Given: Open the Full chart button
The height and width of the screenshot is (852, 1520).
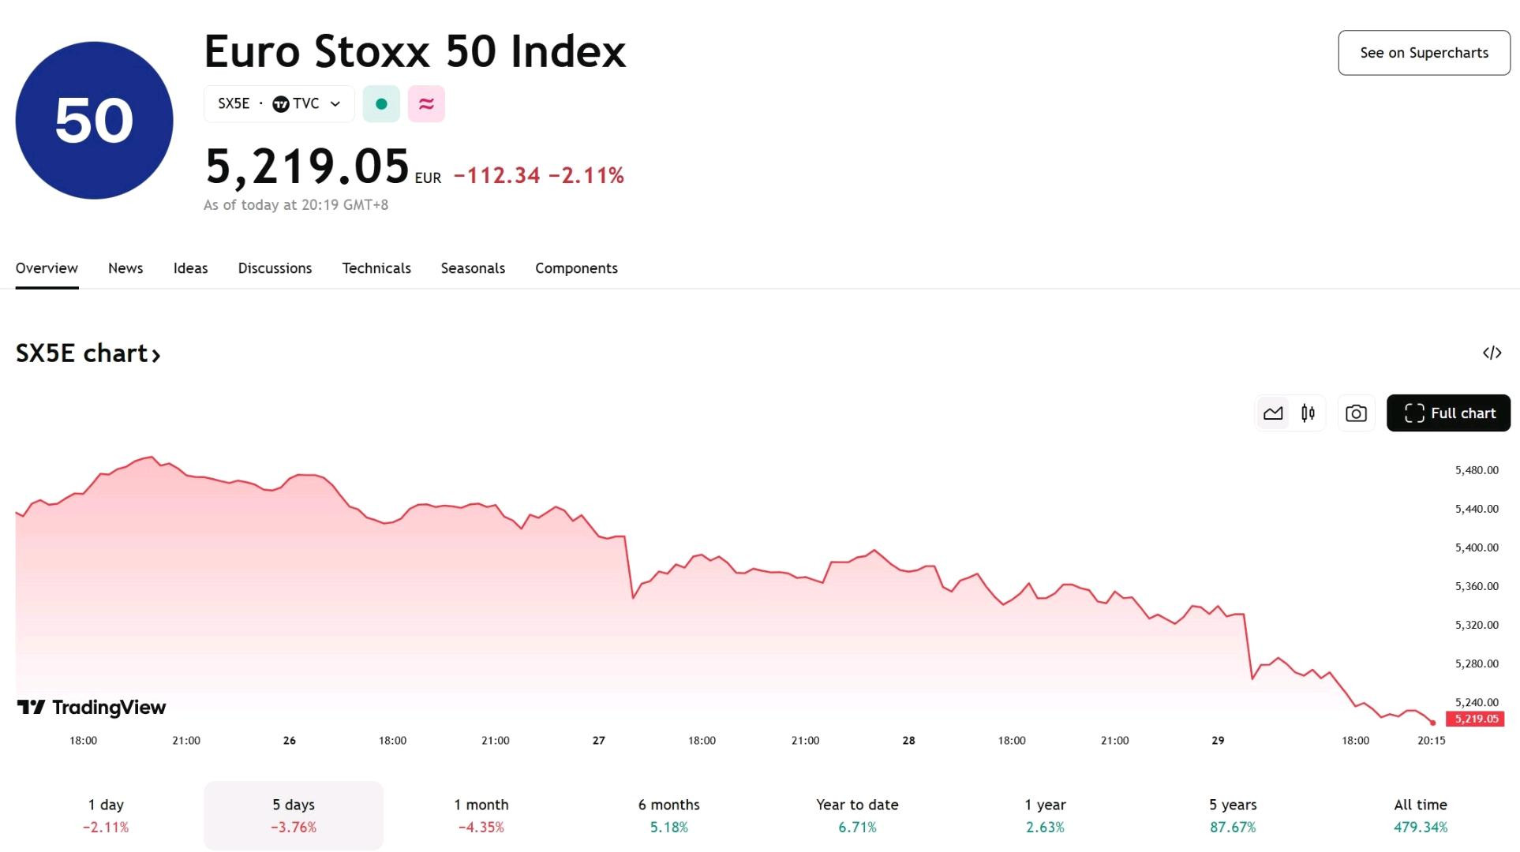Looking at the screenshot, I should (x=1448, y=413).
